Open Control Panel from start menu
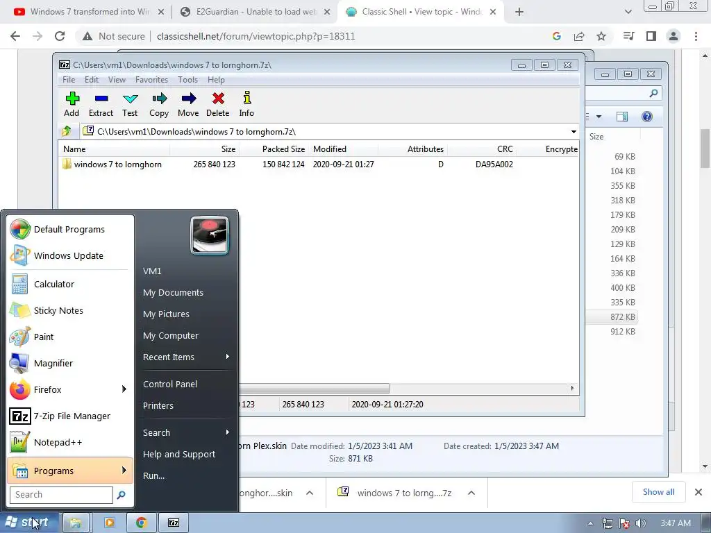Screen dimensions: 711x533 point(170,384)
